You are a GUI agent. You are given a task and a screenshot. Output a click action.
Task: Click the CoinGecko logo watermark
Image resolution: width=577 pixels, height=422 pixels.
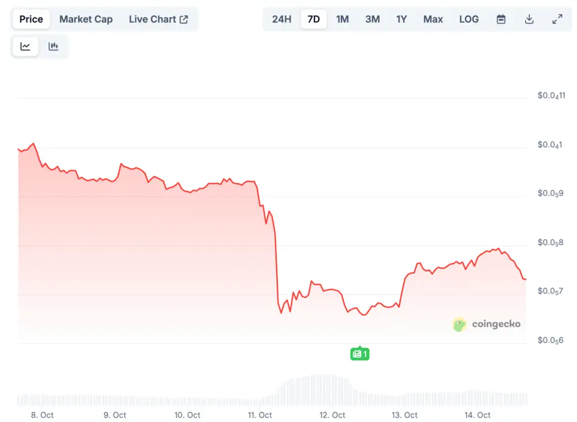pos(487,324)
